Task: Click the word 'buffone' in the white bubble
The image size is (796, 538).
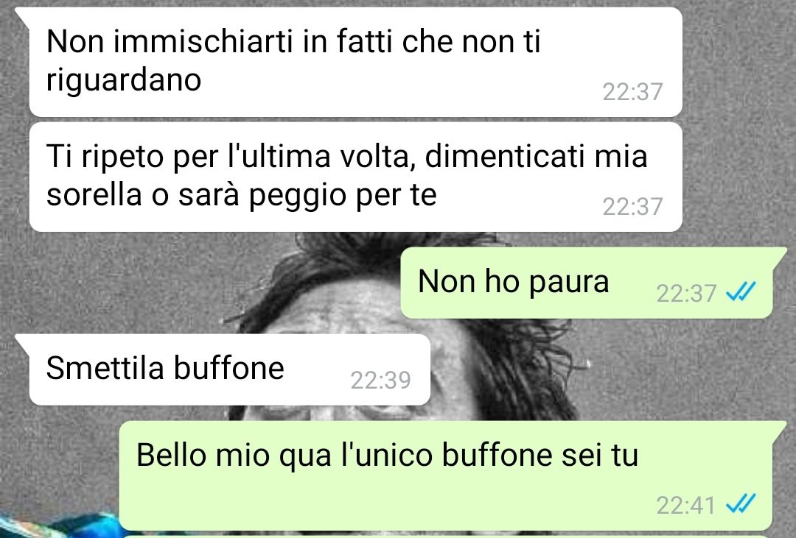Action: (229, 368)
